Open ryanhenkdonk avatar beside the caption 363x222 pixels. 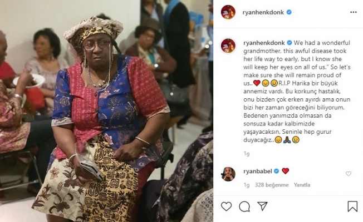(x=228, y=46)
